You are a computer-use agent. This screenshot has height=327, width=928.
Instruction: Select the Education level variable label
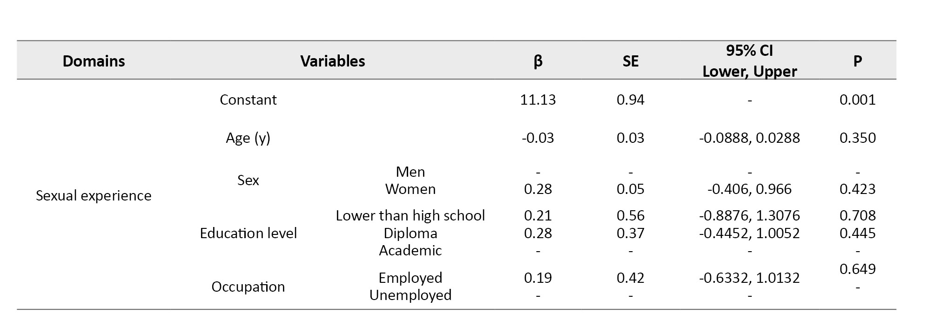click(248, 233)
